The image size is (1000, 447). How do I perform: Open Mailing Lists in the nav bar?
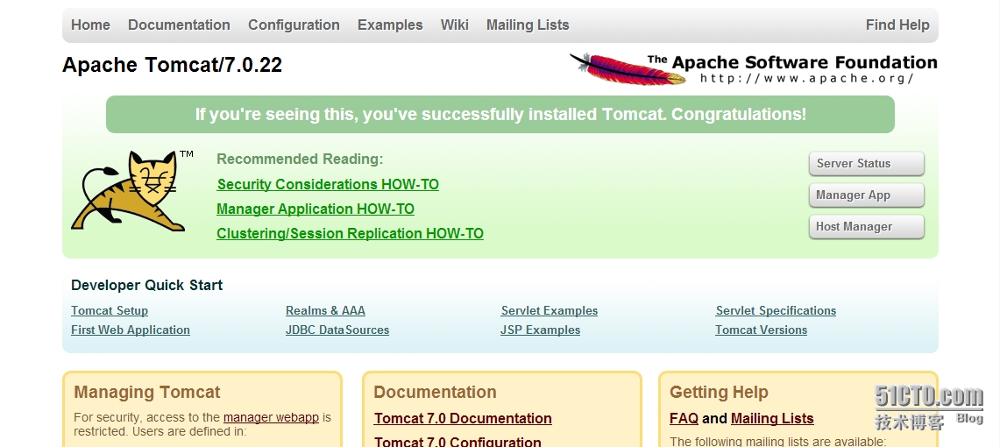pos(528,25)
